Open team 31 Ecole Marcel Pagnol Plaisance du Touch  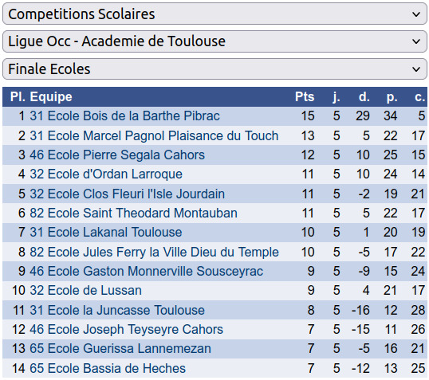click(x=154, y=135)
